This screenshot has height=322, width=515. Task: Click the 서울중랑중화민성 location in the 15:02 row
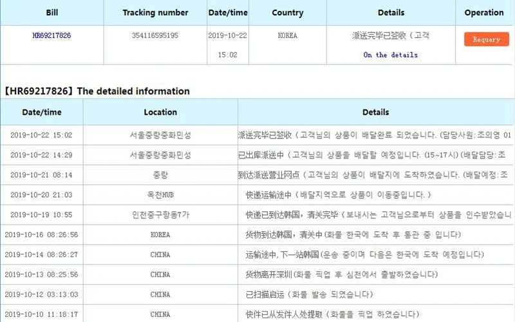[160, 135]
